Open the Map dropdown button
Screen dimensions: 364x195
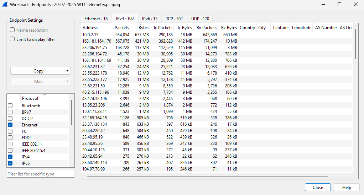pos(40,82)
